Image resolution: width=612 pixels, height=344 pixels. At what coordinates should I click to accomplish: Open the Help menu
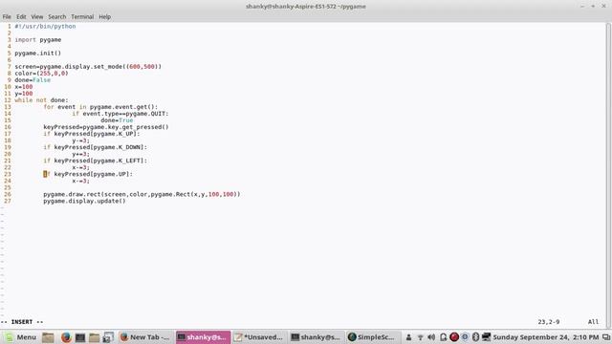(x=104, y=17)
